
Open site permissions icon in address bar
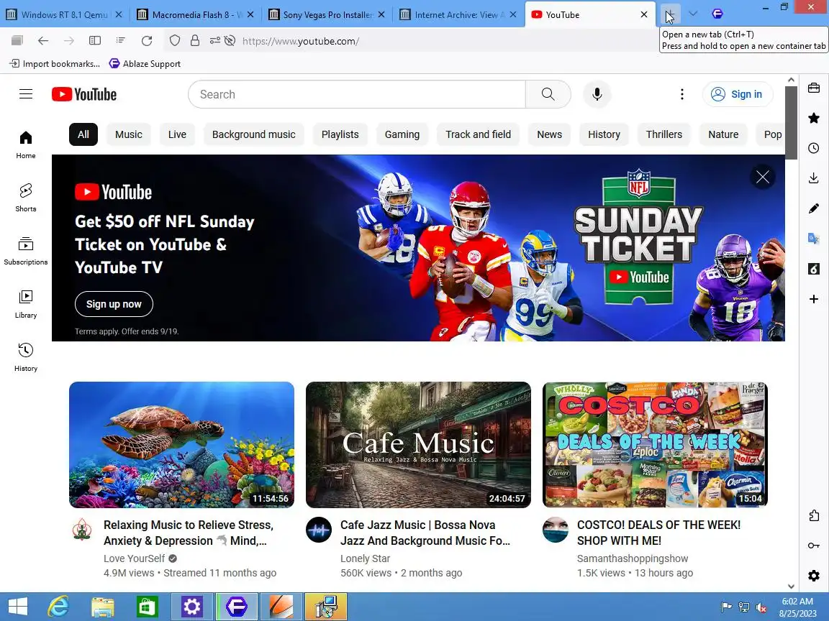(x=214, y=41)
